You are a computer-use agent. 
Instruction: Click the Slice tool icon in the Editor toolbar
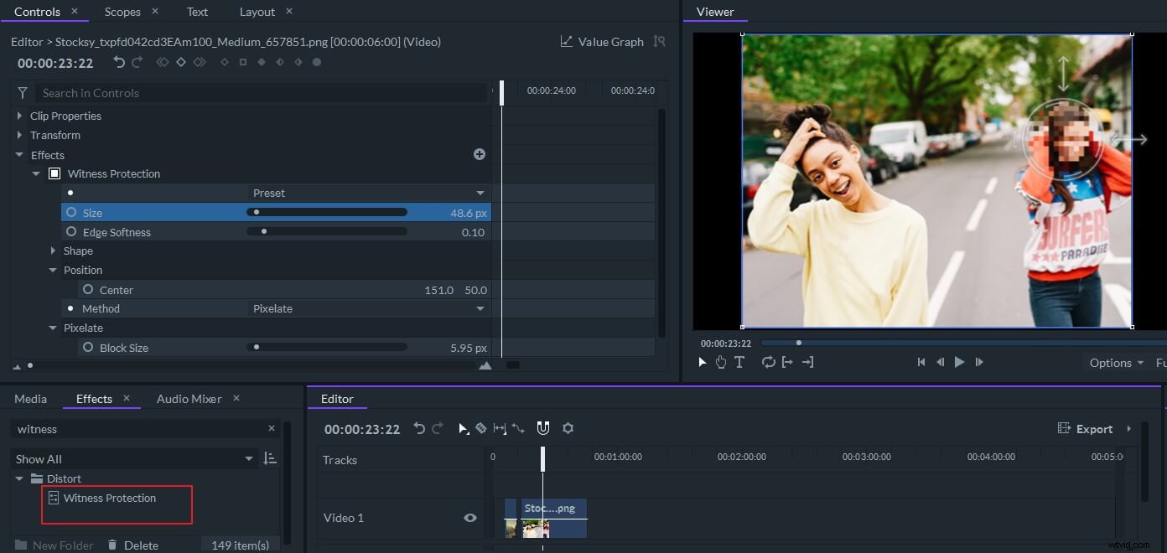(x=481, y=428)
